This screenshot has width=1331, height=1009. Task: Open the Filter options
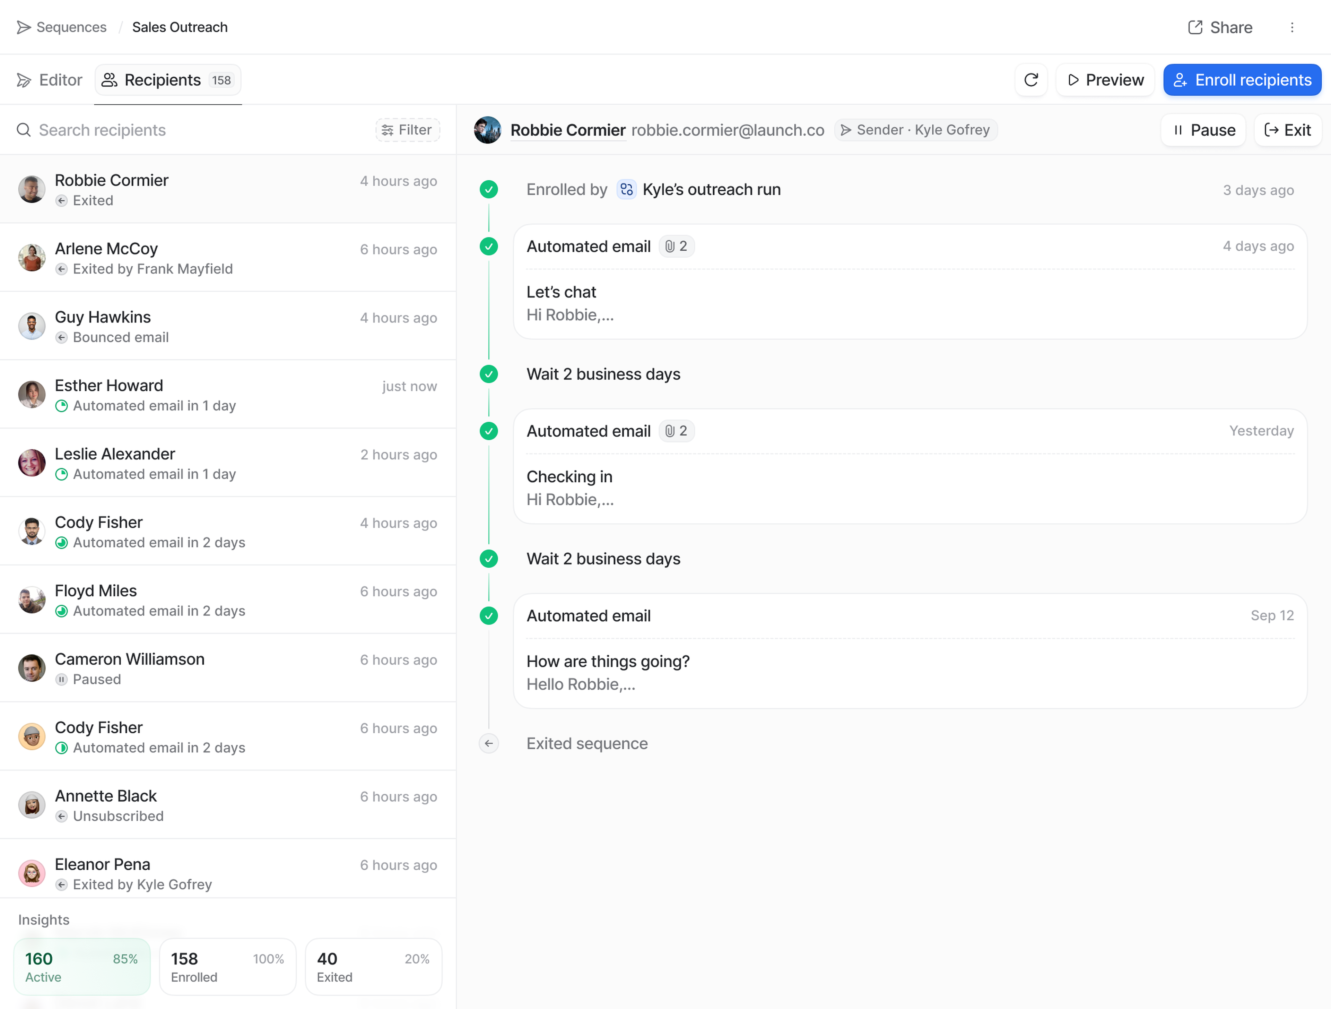pyautogui.click(x=407, y=130)
